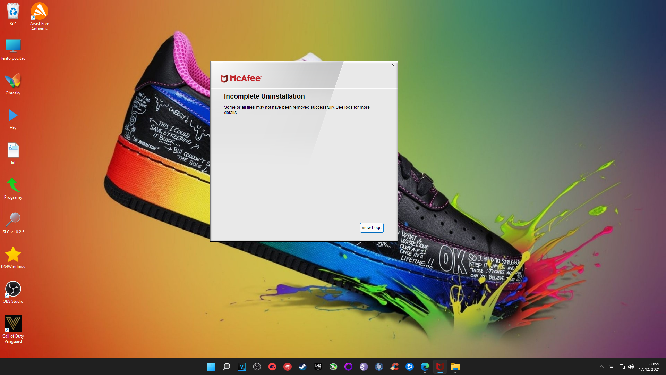
Task: Expand hidden system tray icons chevron
Action: (x=602, y=367)
